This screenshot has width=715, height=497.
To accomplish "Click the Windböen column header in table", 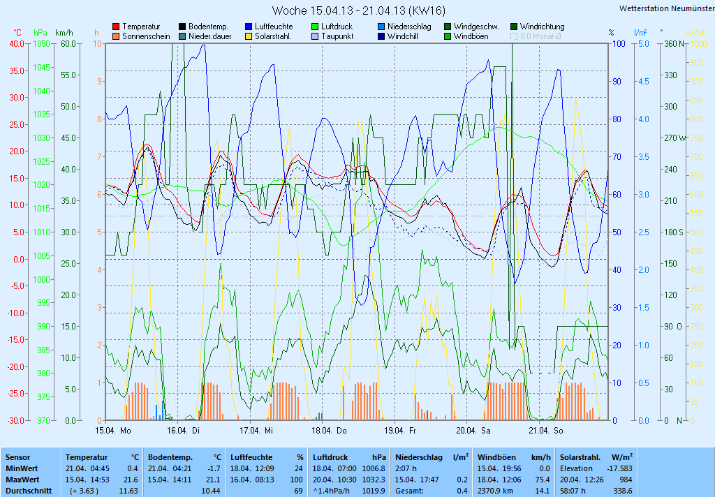I will point(496,457).
